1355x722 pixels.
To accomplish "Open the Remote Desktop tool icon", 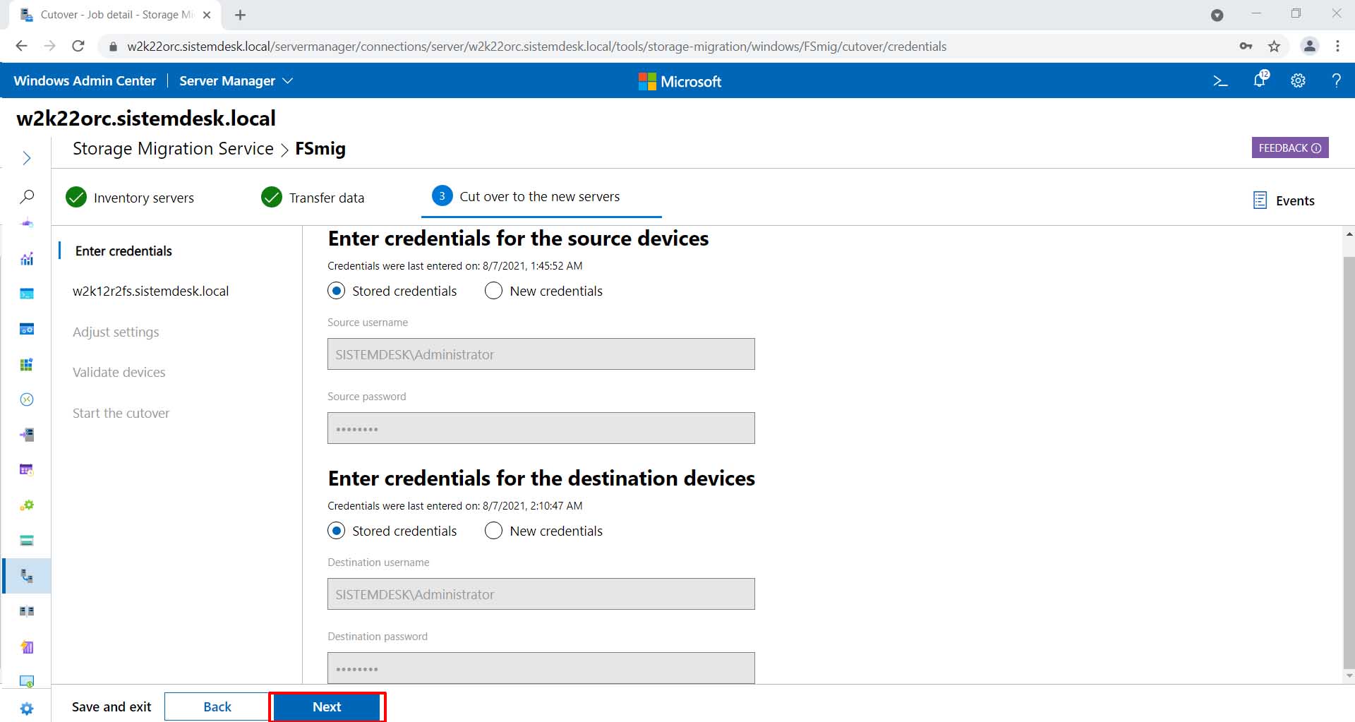I will [27, 399].
